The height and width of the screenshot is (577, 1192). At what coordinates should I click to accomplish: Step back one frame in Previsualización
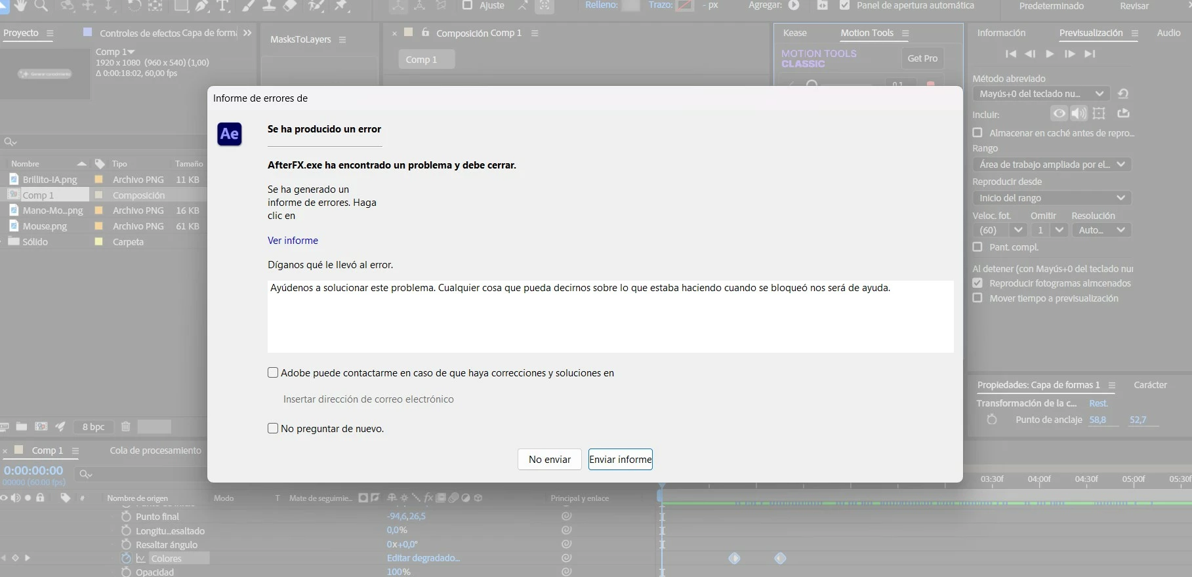(1030, 54)
